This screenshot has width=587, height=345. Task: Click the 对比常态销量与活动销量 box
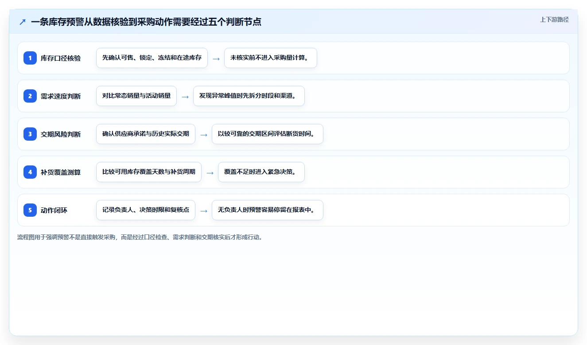click(x=136, y=96)
